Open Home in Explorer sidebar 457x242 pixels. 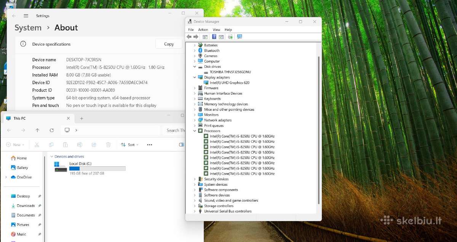pos(19,158)
